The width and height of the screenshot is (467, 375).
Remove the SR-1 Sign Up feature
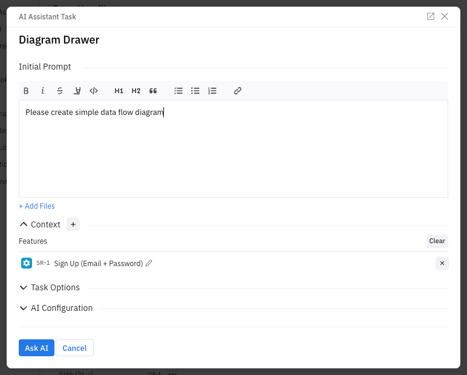click(x=442, y=263)
